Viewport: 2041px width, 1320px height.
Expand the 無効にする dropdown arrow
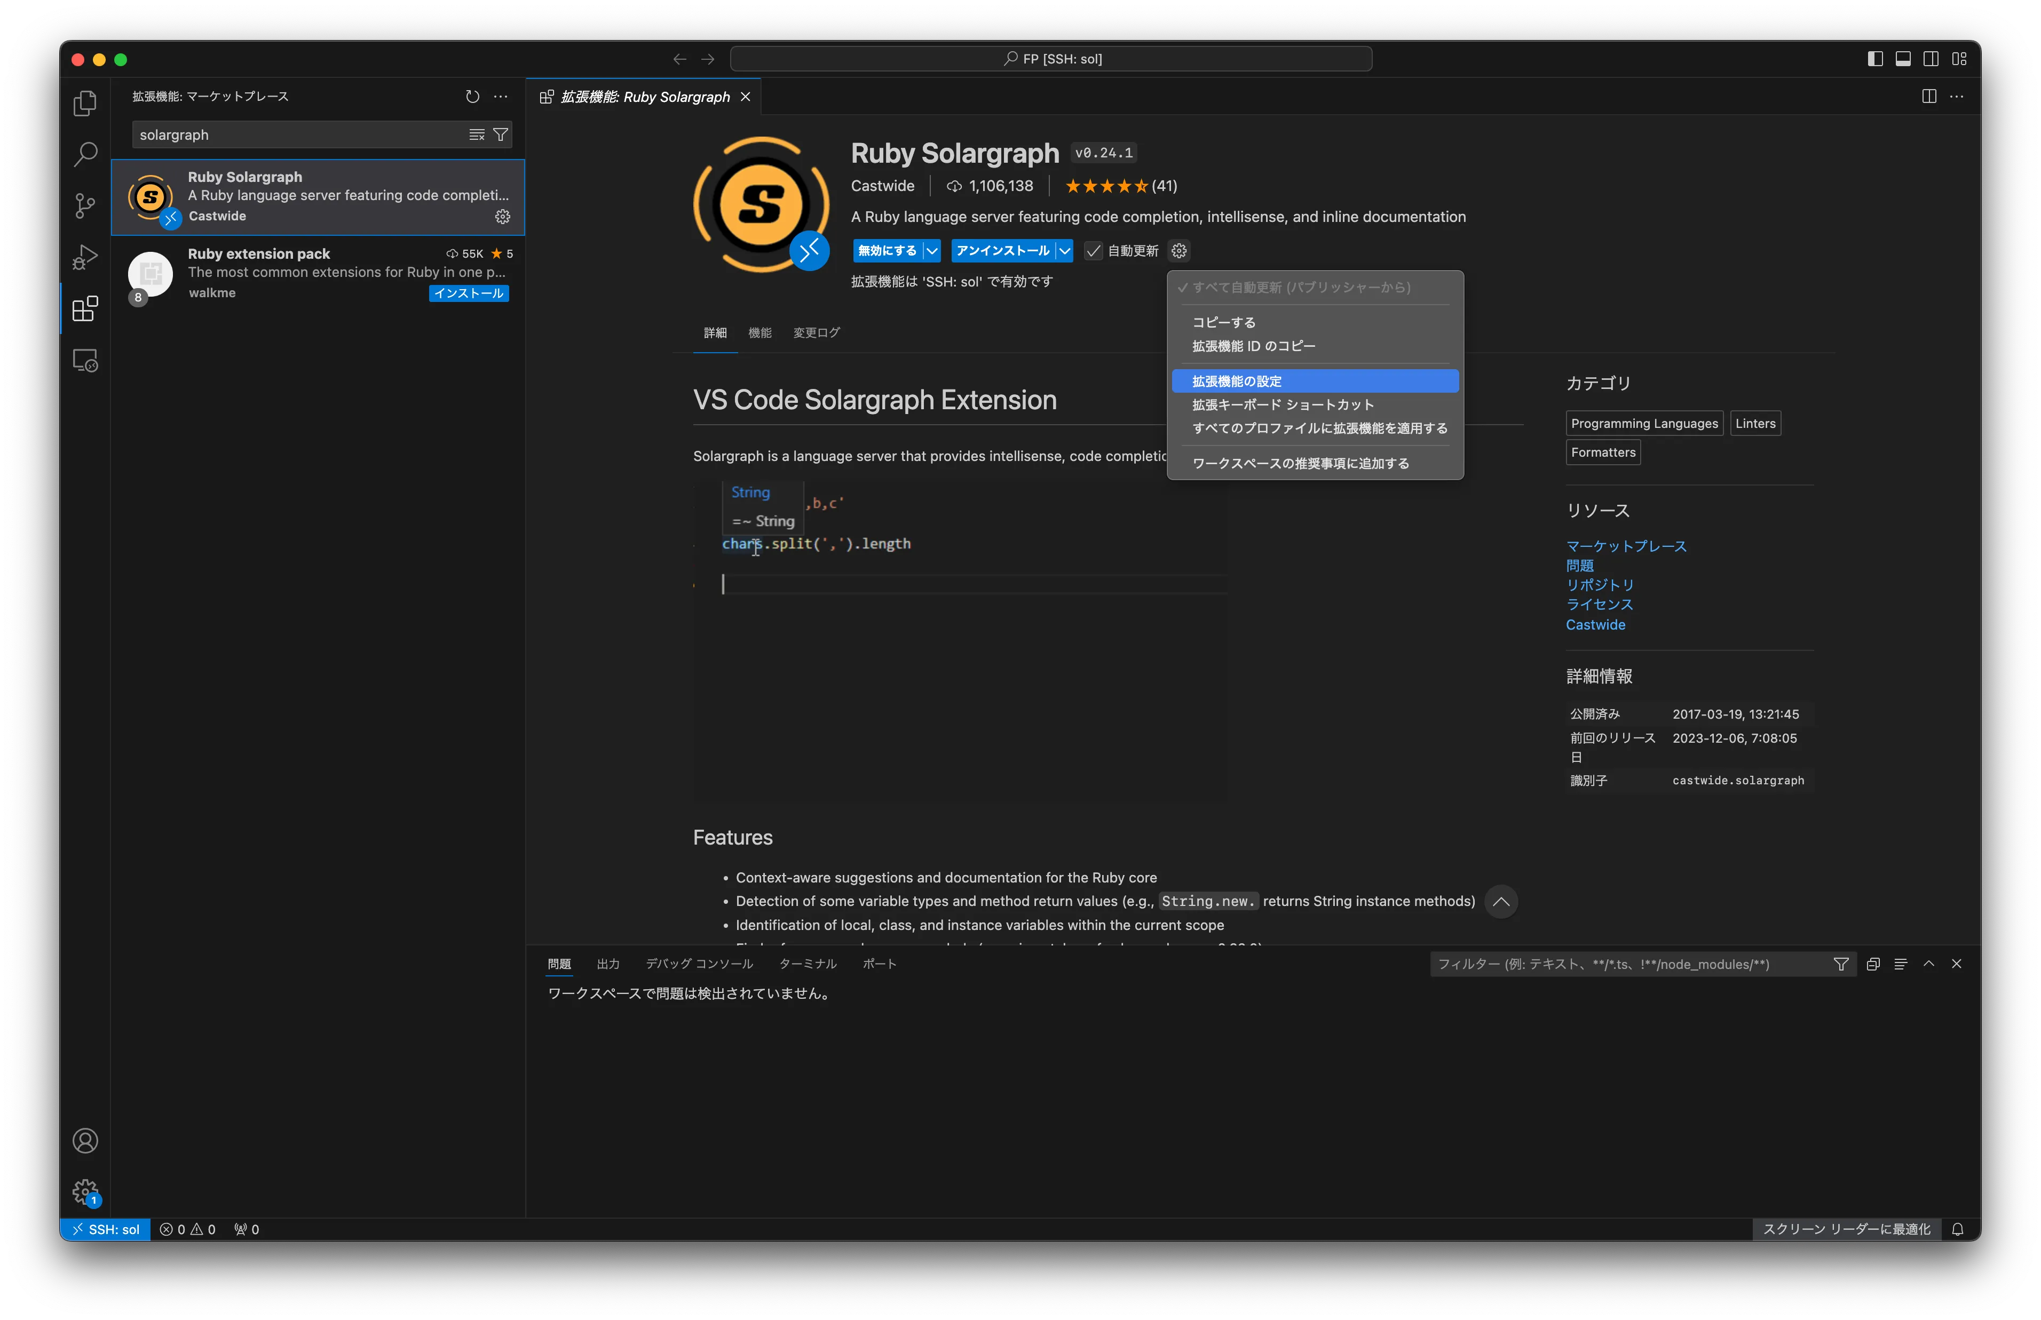932,250
